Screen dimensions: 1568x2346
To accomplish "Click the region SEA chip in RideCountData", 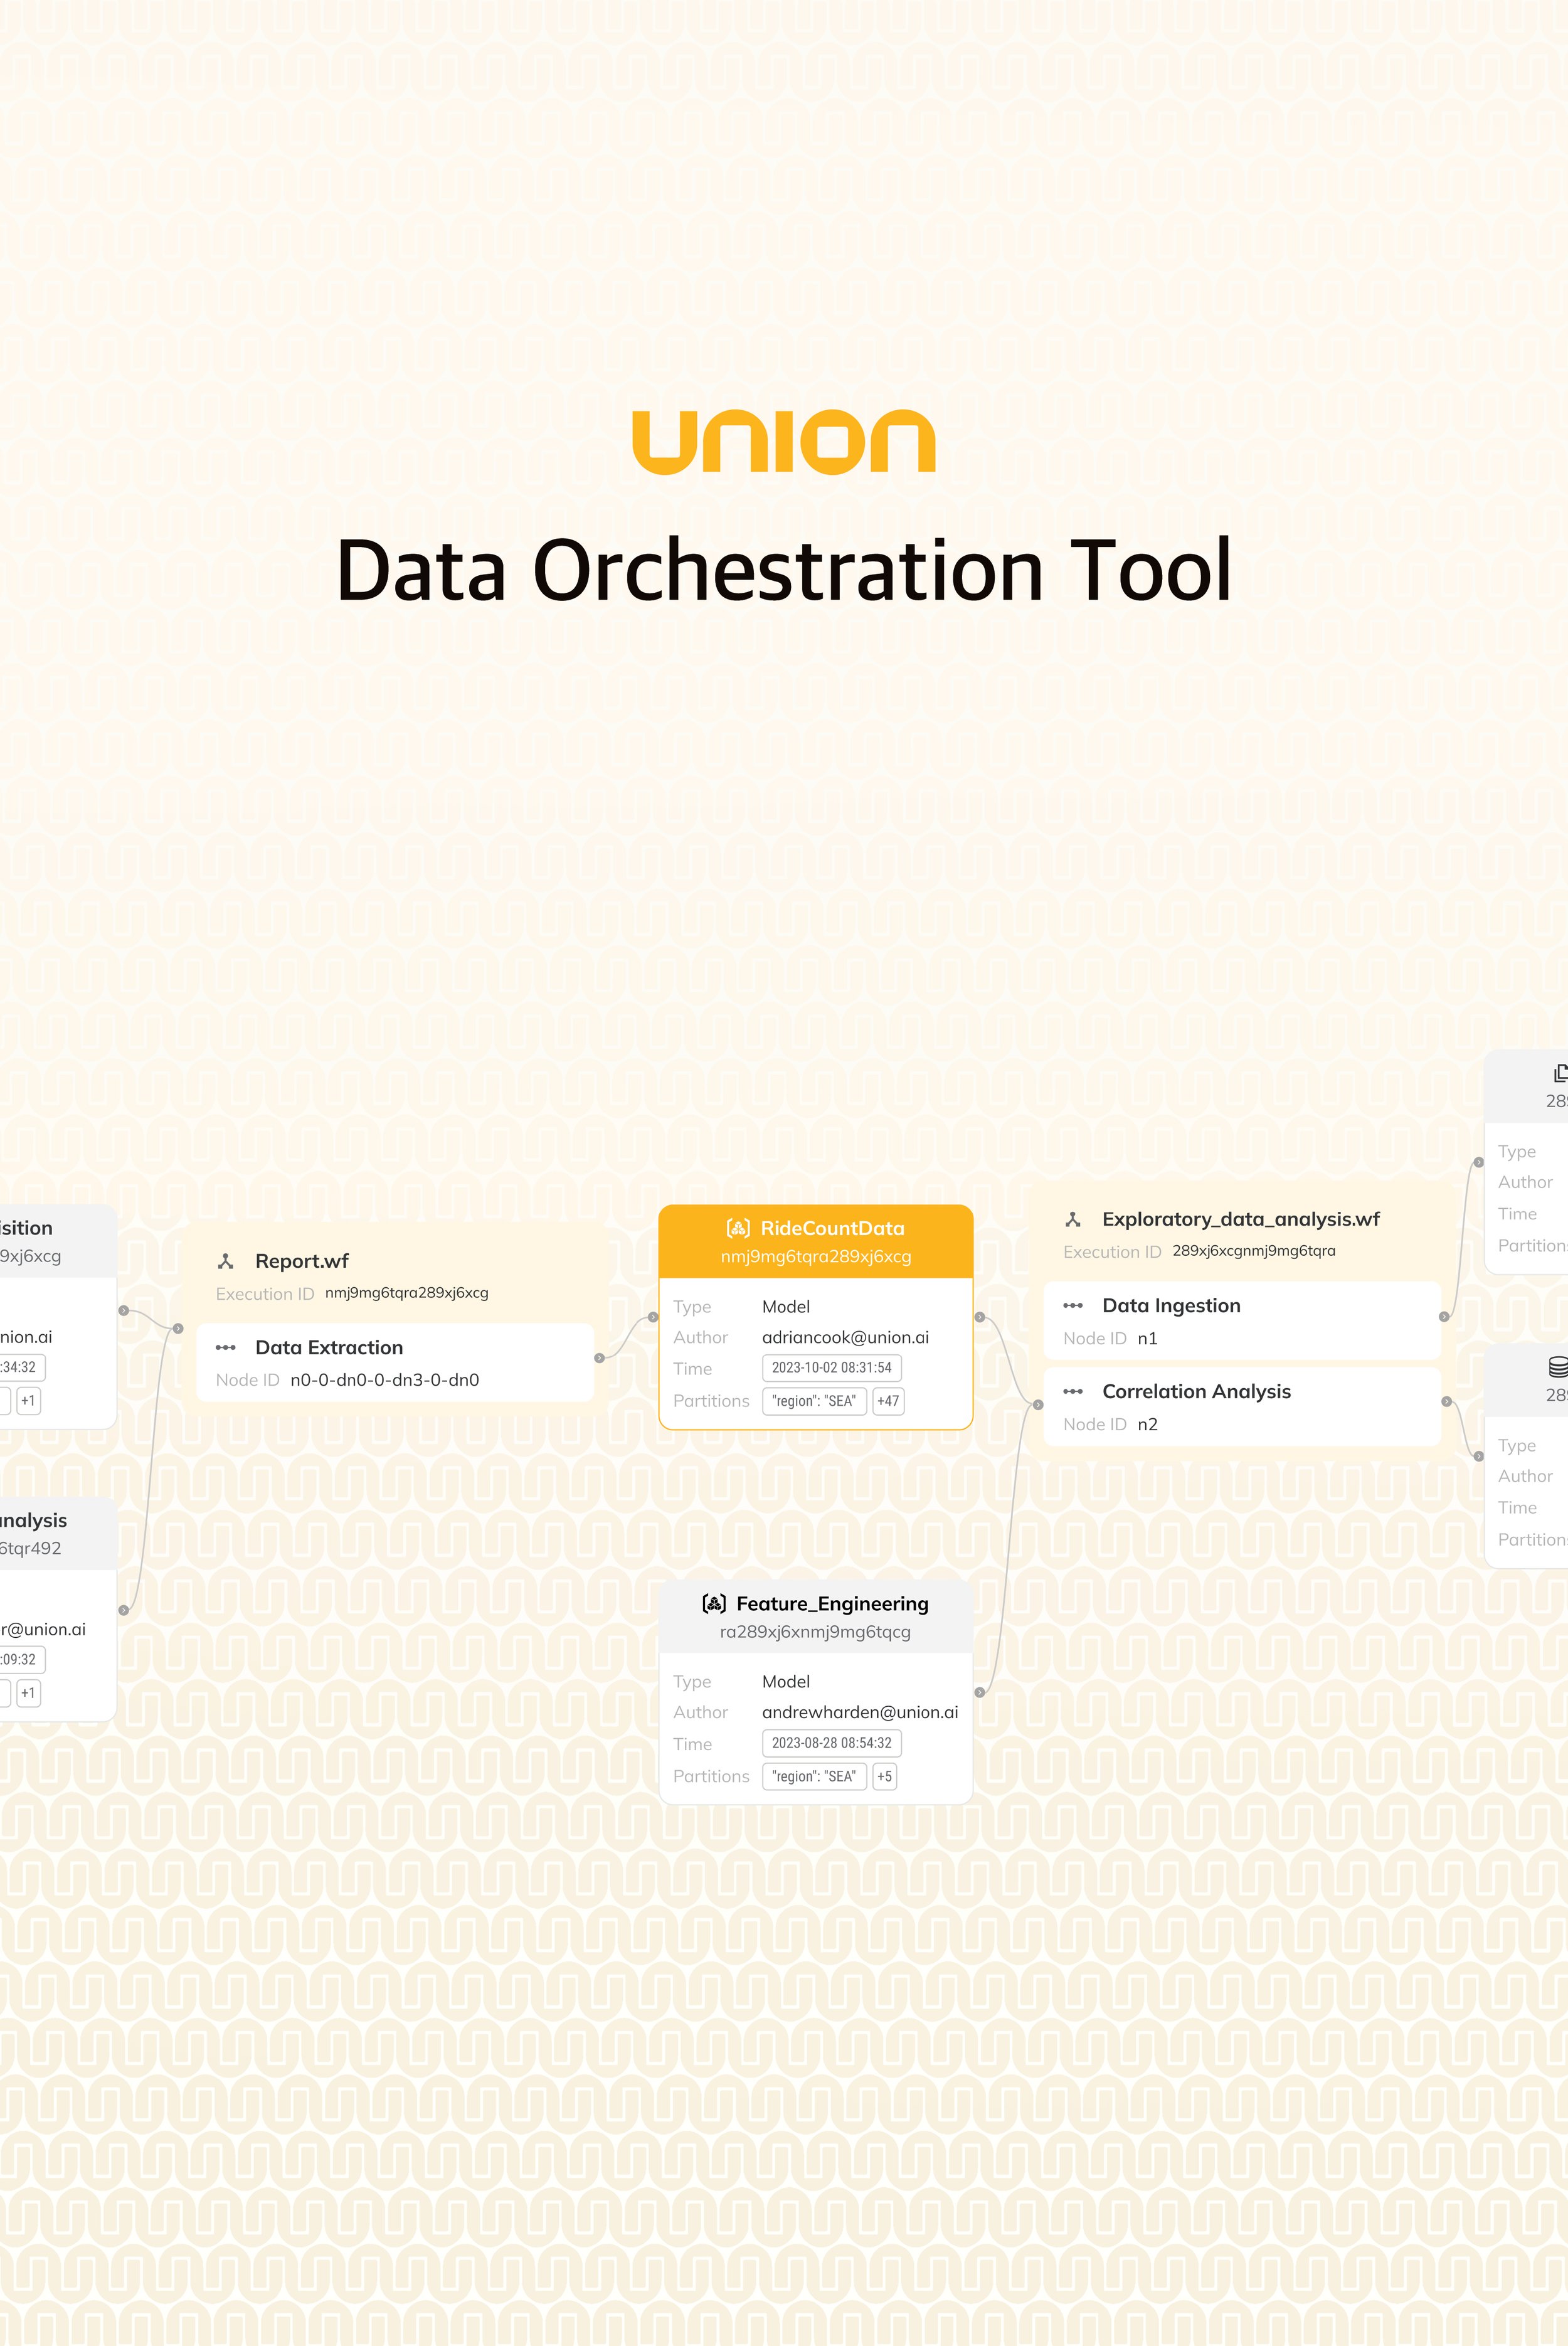I will (814, 1401).
